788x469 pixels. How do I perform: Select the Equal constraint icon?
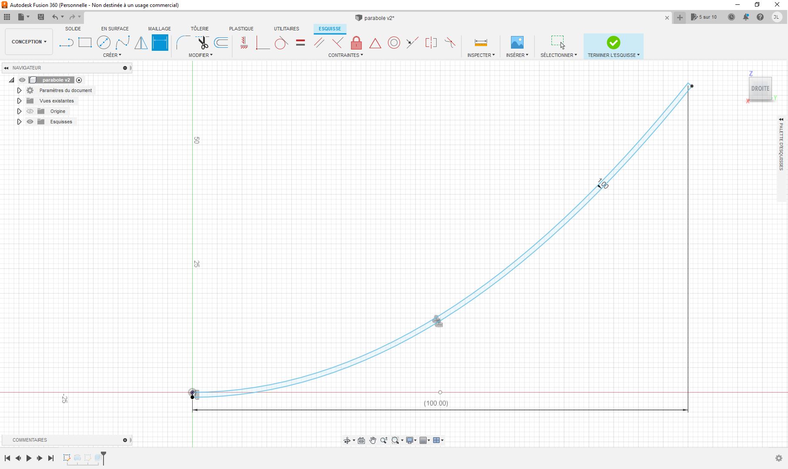tap(300, 43)
